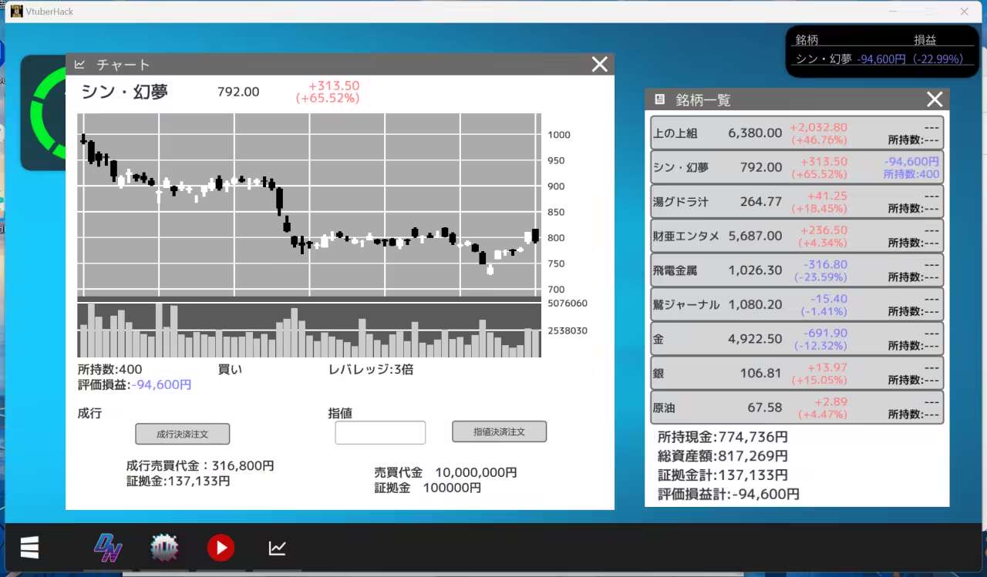This screenshot has height=577, width=987.
Task: Select 原油 in the stock list
Action: point(797,407)
